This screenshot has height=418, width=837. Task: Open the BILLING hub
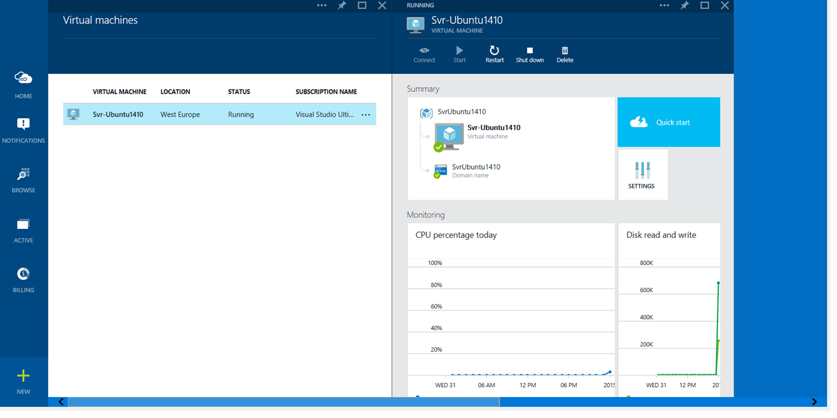click(23, 280)
